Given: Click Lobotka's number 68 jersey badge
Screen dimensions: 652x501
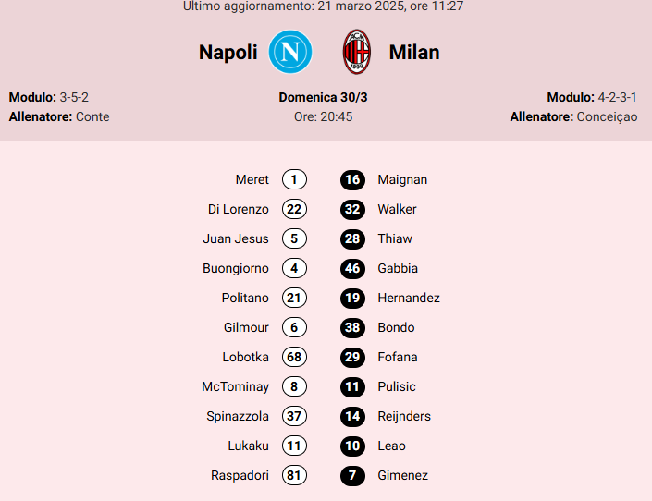Looking at the screenshot, I should pyautogui.click(x=294, y=357).
